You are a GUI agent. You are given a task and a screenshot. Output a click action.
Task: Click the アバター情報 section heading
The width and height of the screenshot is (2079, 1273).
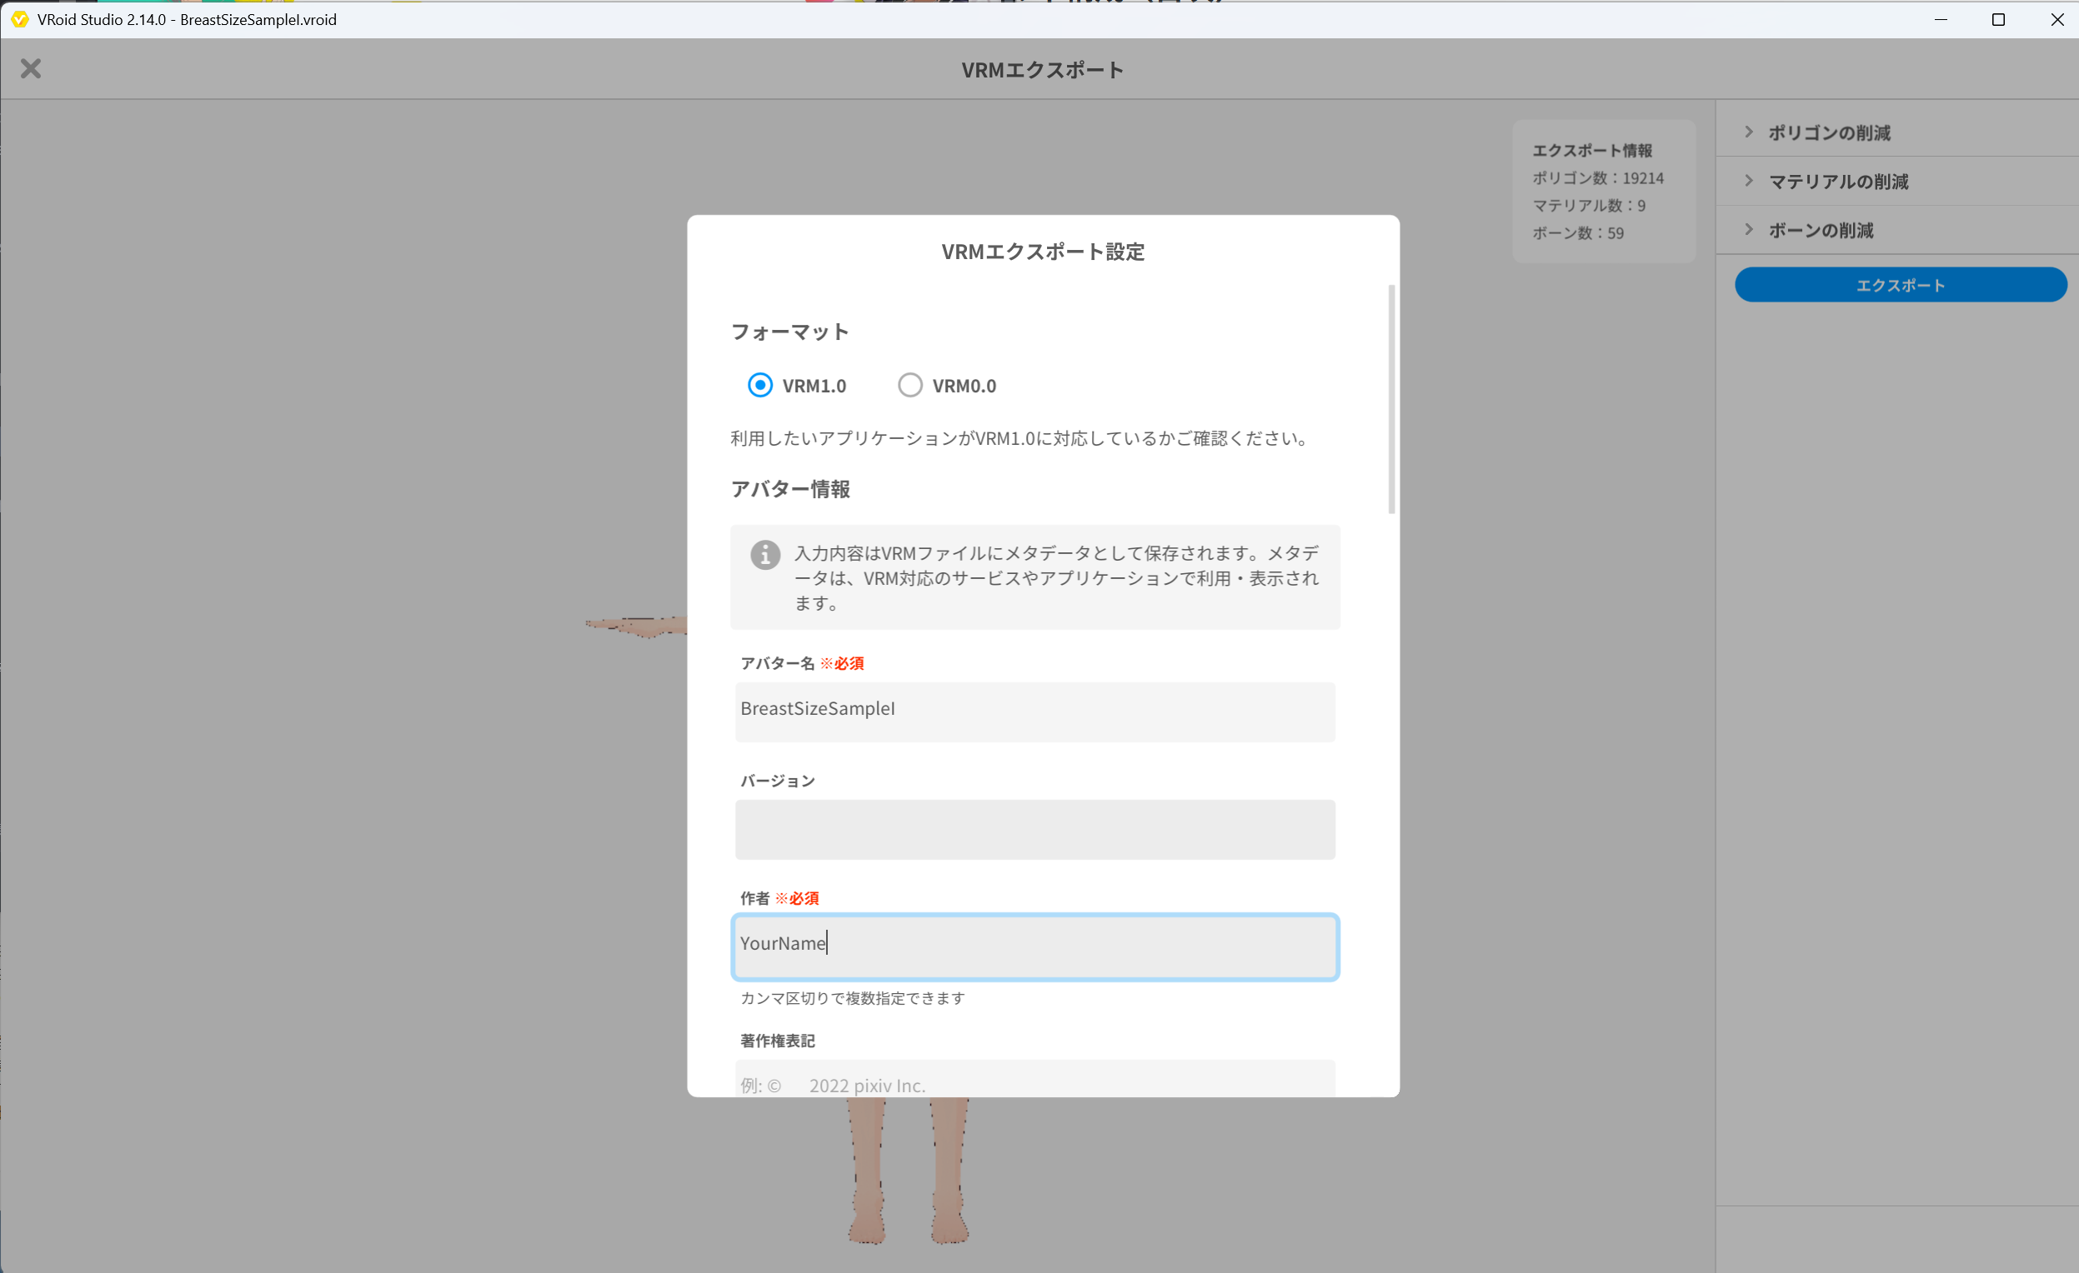790,489
